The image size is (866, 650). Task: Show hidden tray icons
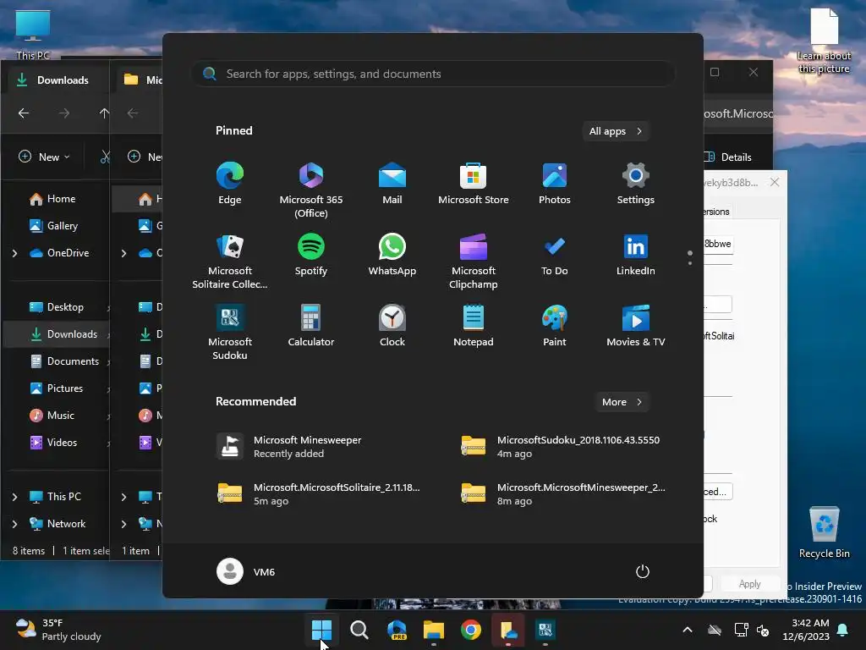[688, 630]
